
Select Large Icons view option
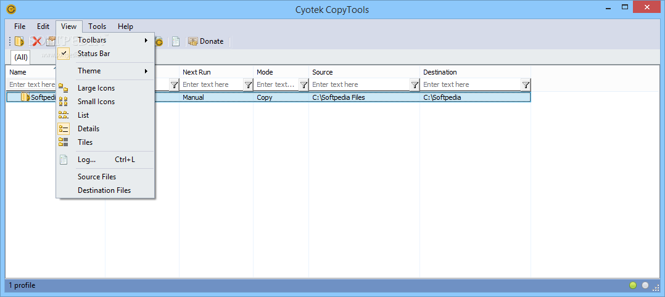105,88
